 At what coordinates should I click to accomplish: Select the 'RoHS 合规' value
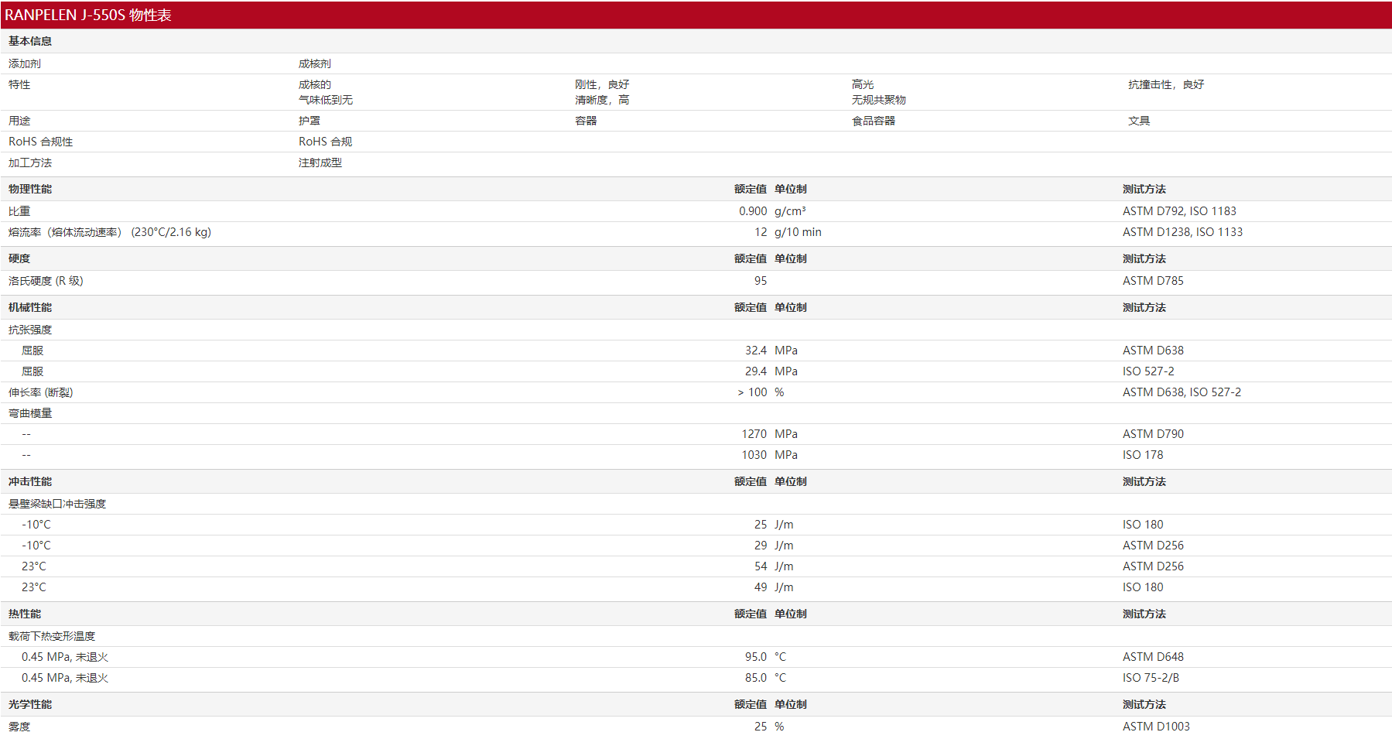326,142
